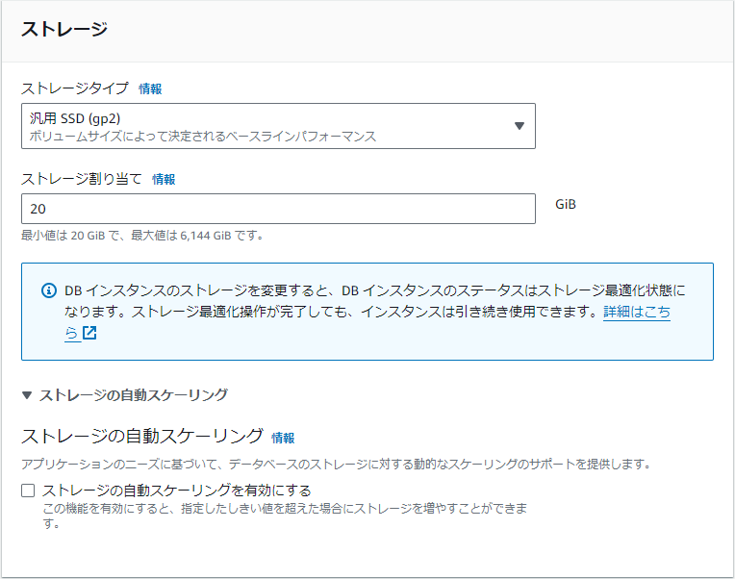Click the info circle icon in blue alert
Viewport: 735px width, 579px height.
pyautogui.click(x=49, y=290)
